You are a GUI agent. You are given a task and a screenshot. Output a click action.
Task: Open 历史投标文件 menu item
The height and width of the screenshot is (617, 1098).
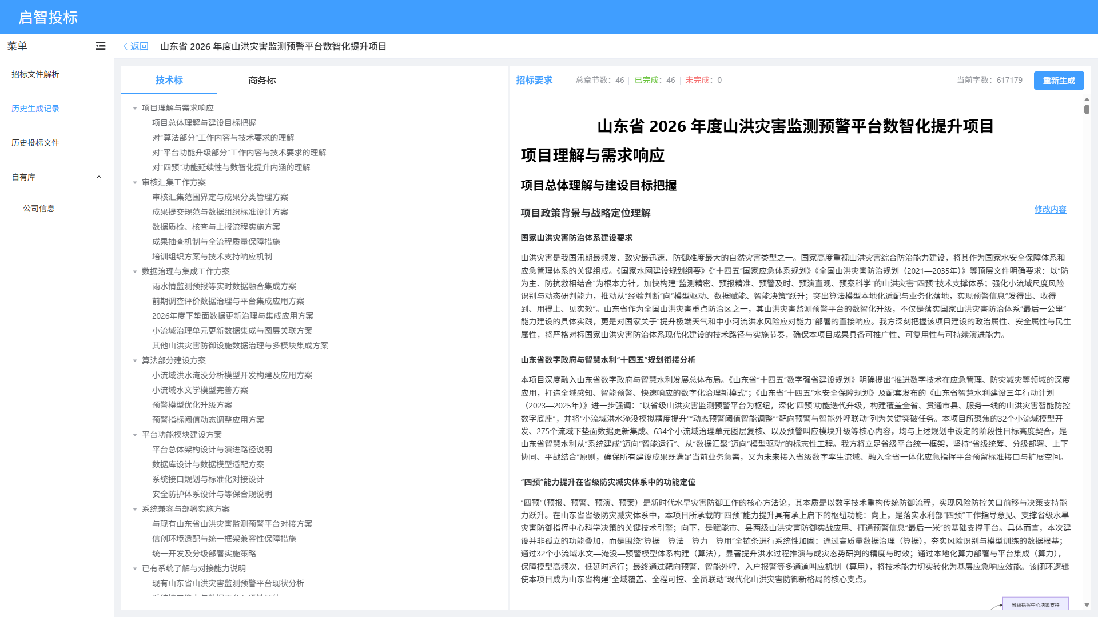pyautogui.click(x=35, y=143)
